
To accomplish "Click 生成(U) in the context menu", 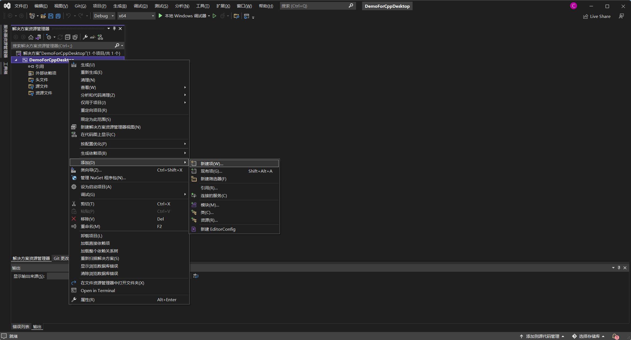I will tap(129, 65).
